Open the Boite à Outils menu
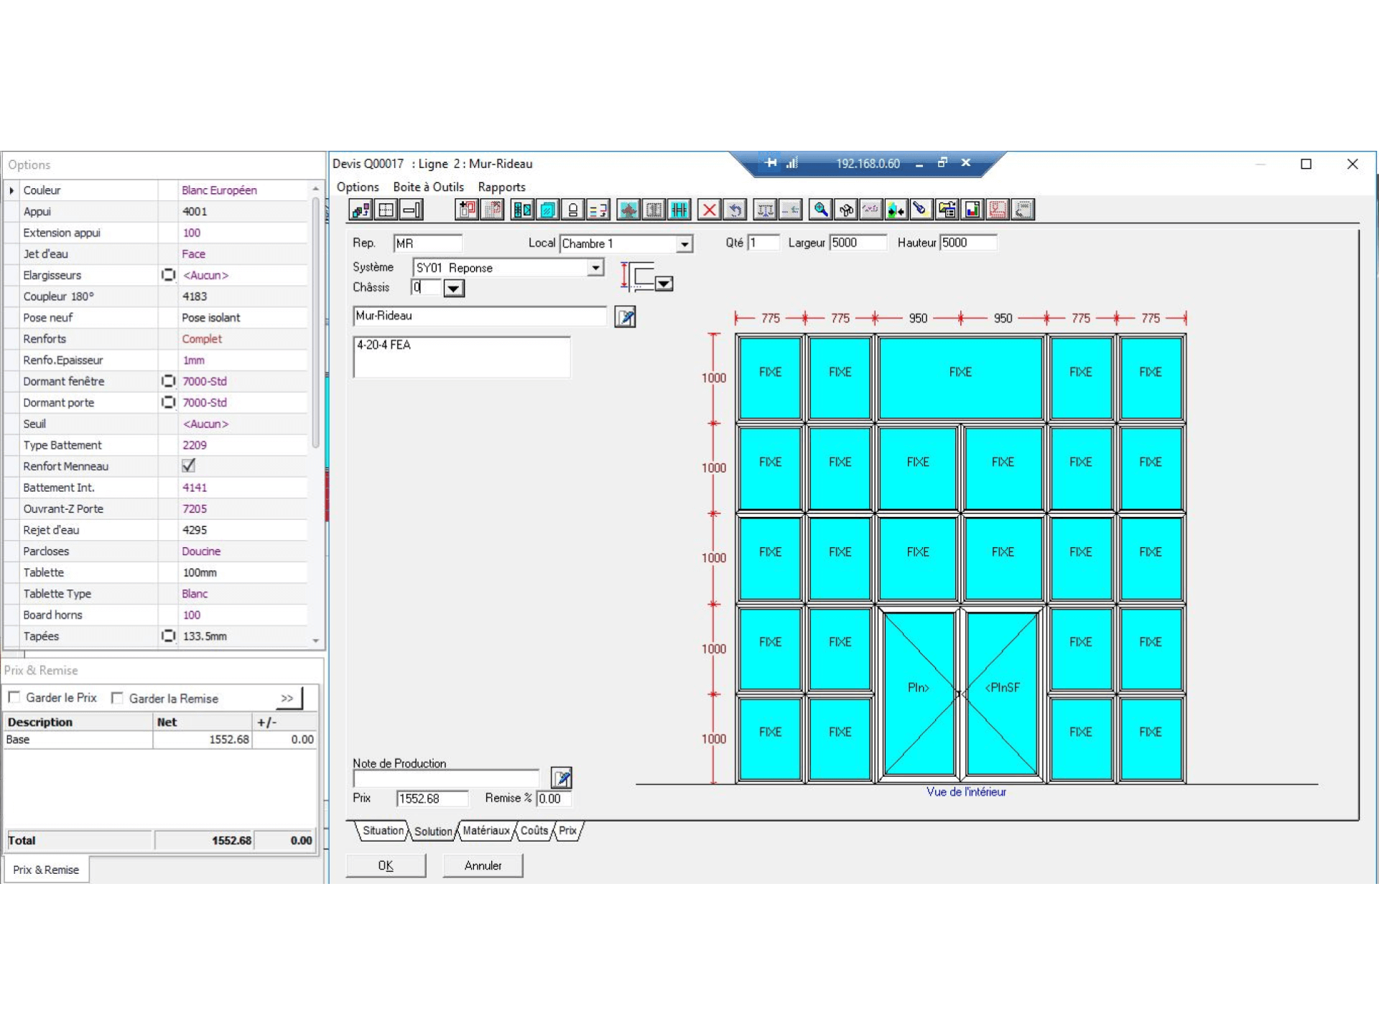1379x1034 pixels. pyautogui.click(x=428, y=187)
